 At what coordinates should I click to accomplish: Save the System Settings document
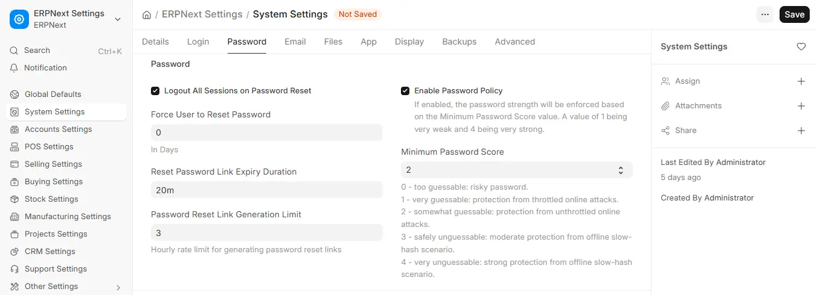coord(795,14)
